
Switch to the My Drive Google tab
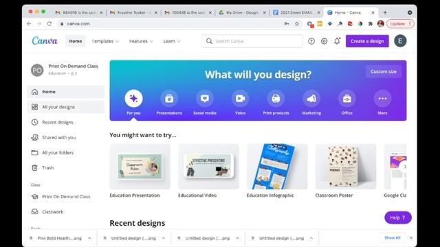(x=242, y=12)
